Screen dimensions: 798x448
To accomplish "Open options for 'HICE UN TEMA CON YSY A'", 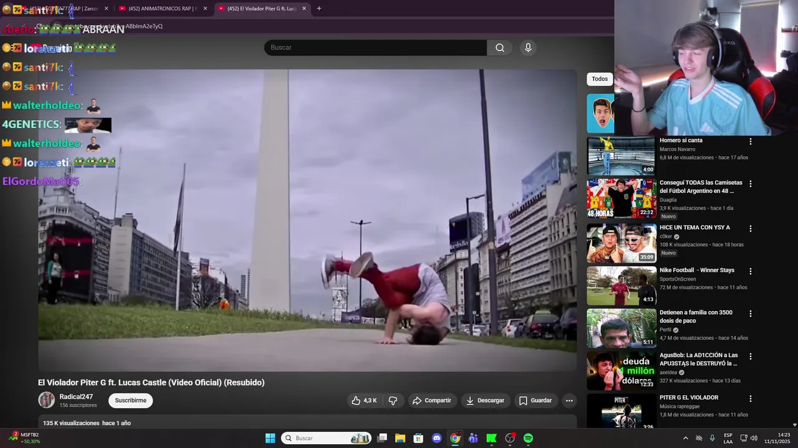I will tap(751, 229).
